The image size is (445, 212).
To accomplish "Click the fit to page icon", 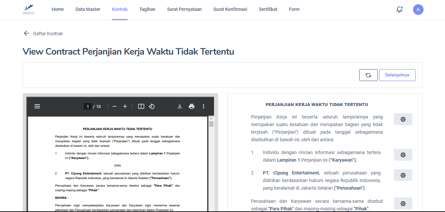I will [141, 106].
